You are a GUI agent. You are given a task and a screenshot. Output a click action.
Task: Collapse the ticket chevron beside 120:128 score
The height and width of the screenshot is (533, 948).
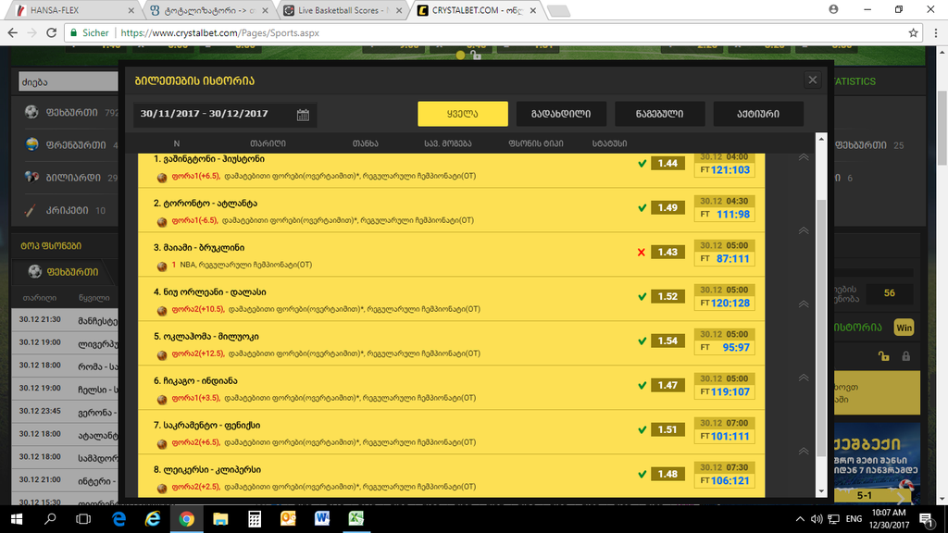click(x=804, y=304)
